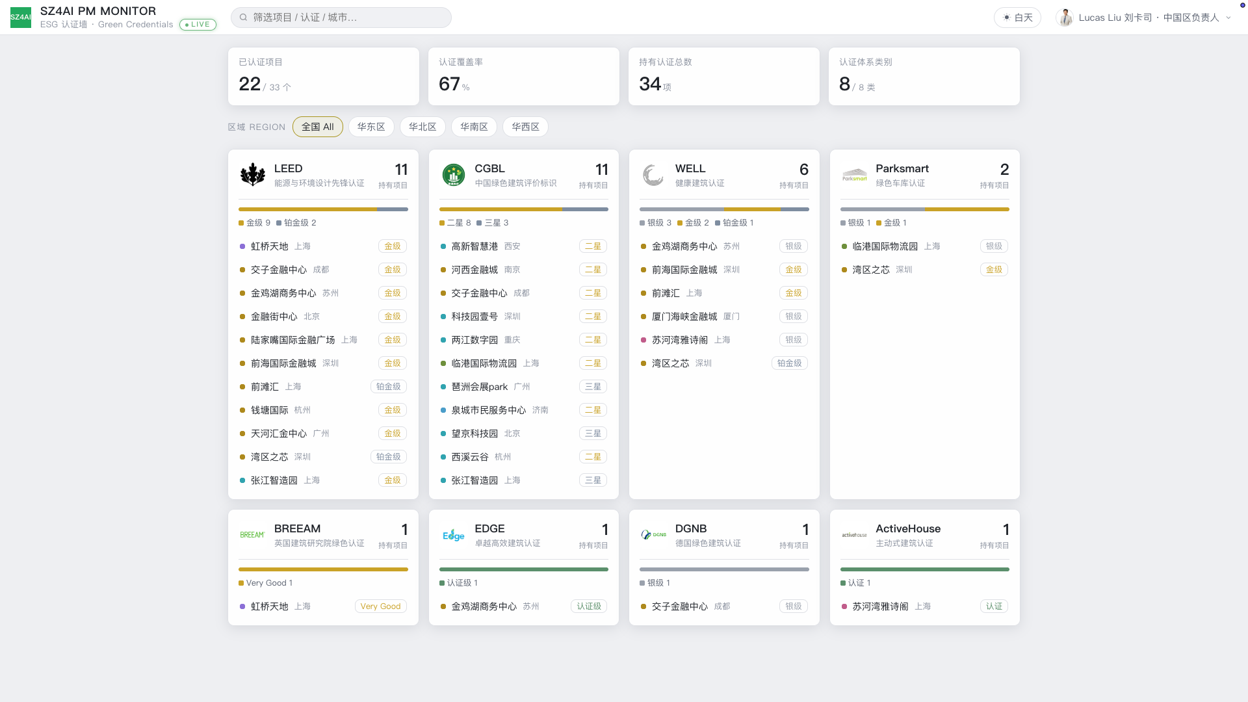
Task: Click 认证 badge on ActiveHouse 苏河湾雅诗阁
Action: coord(994,606)
